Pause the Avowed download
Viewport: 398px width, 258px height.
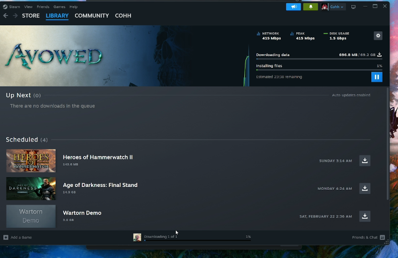[377, 77]
